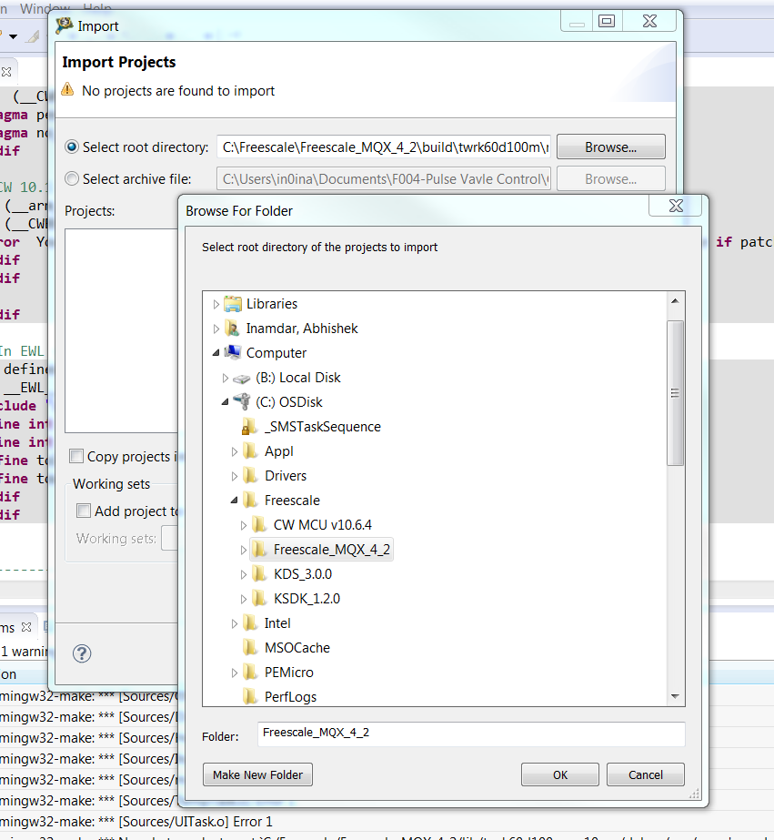Click the KDS_3.0.0 folder icon
The width and height of the screenshot is (774, 840).
(259, 574)
